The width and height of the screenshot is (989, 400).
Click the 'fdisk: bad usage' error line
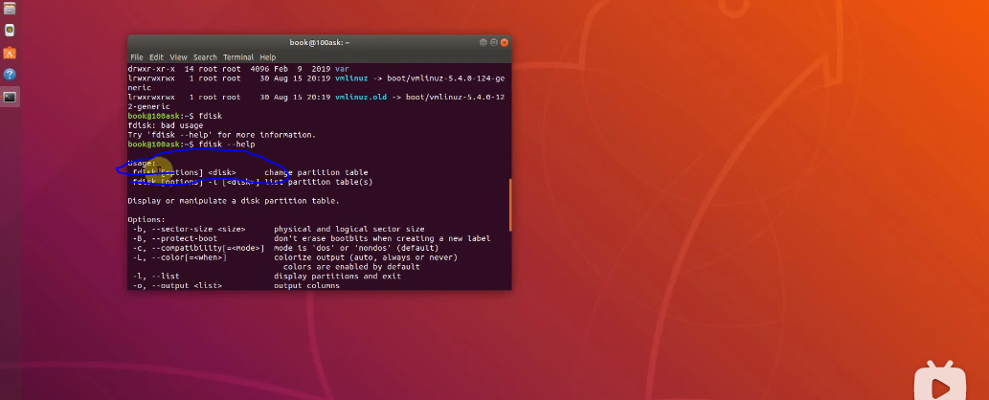tap(166, 125)
